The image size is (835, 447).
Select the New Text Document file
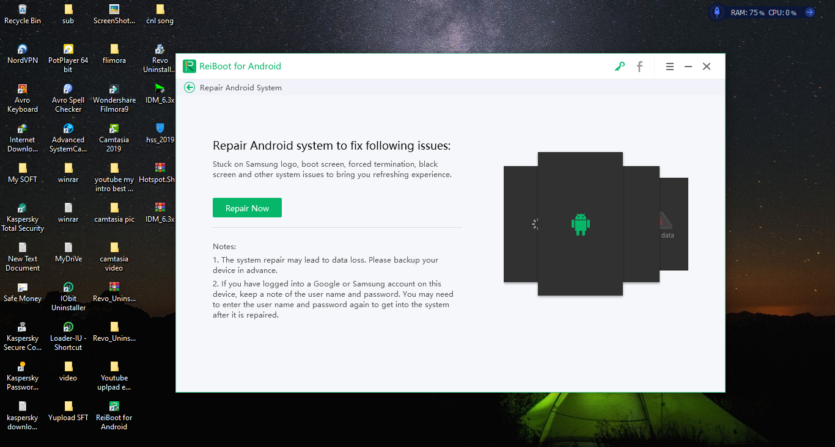[x=23, y=256]
